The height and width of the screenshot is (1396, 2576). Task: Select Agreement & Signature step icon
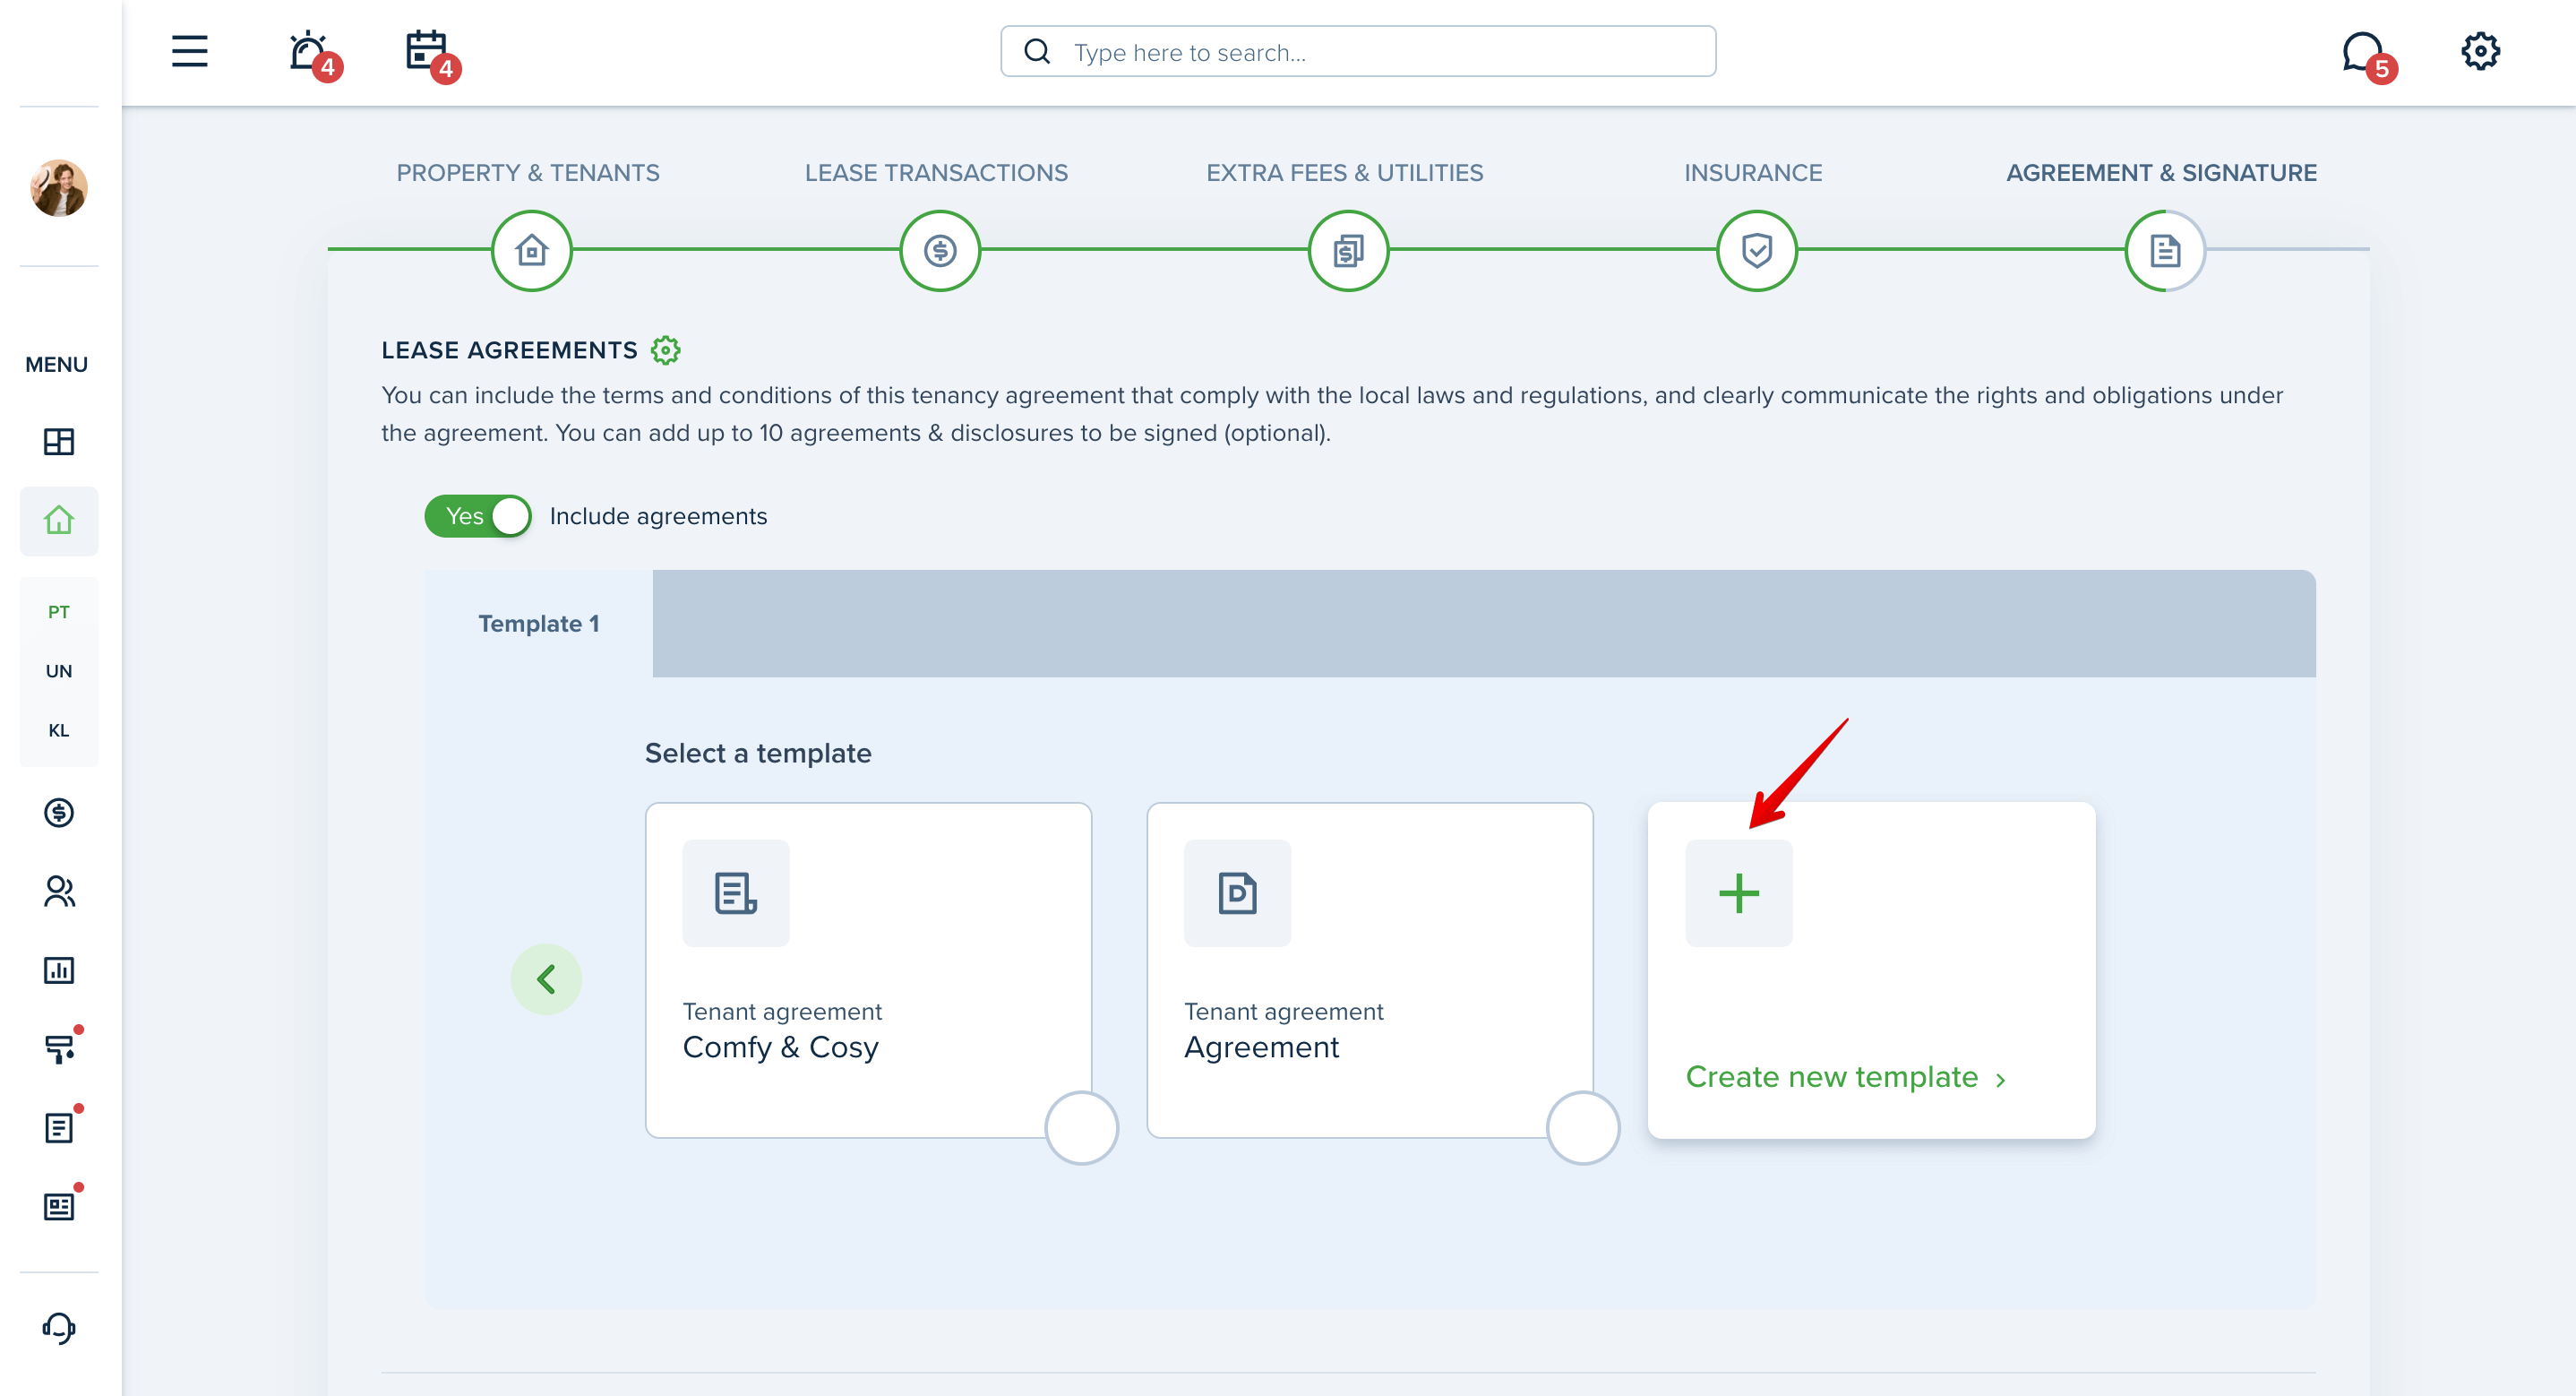[x=2165, y=250]
